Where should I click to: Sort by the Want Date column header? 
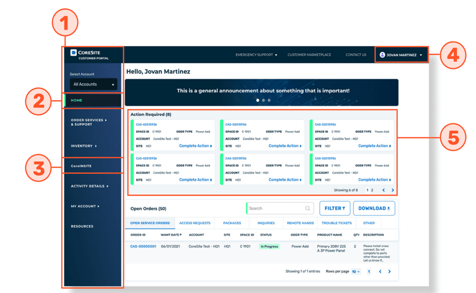(x=171, y=235)
